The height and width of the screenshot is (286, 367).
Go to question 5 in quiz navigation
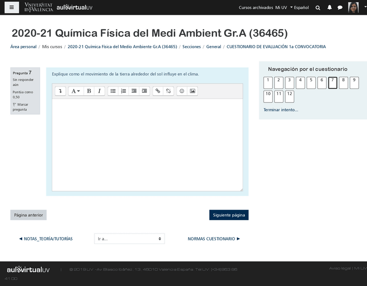coord(311,83)
